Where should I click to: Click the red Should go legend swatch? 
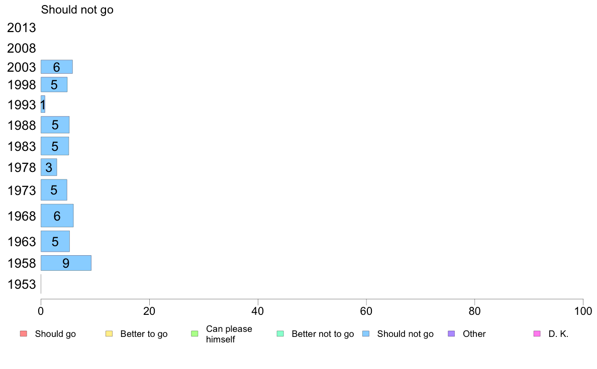coord(24,334)
